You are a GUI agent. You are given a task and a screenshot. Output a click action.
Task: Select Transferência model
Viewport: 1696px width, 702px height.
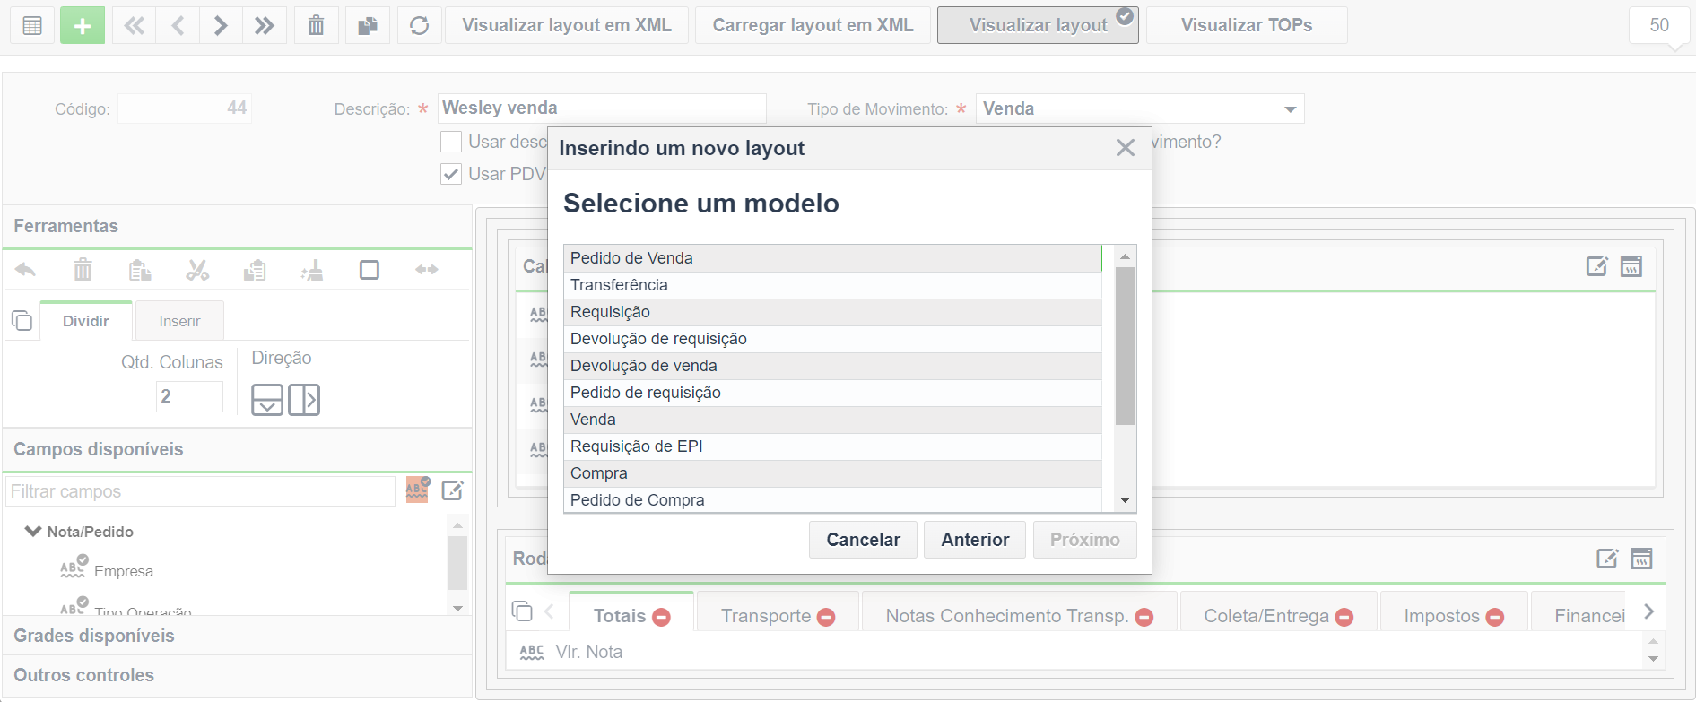click(x=832, y=285)
